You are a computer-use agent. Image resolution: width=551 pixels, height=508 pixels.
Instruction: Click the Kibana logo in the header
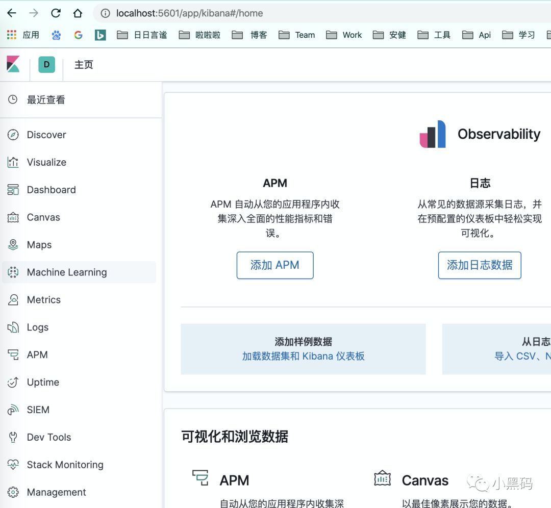[x=13, y=64]
